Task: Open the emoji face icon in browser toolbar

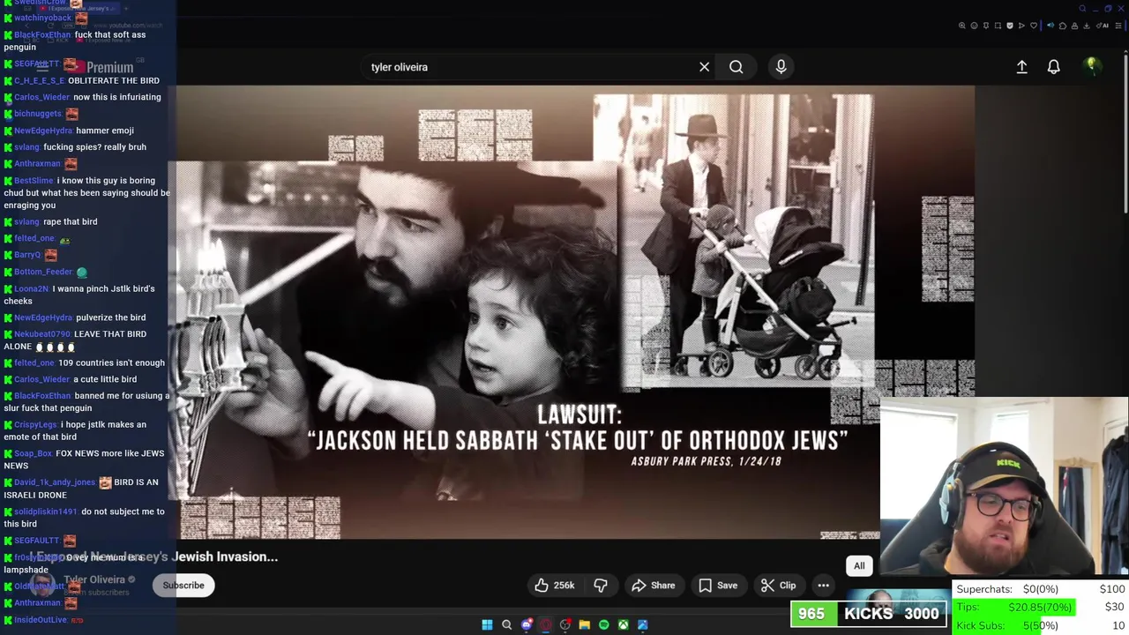Action: click(x=974, y=26)
